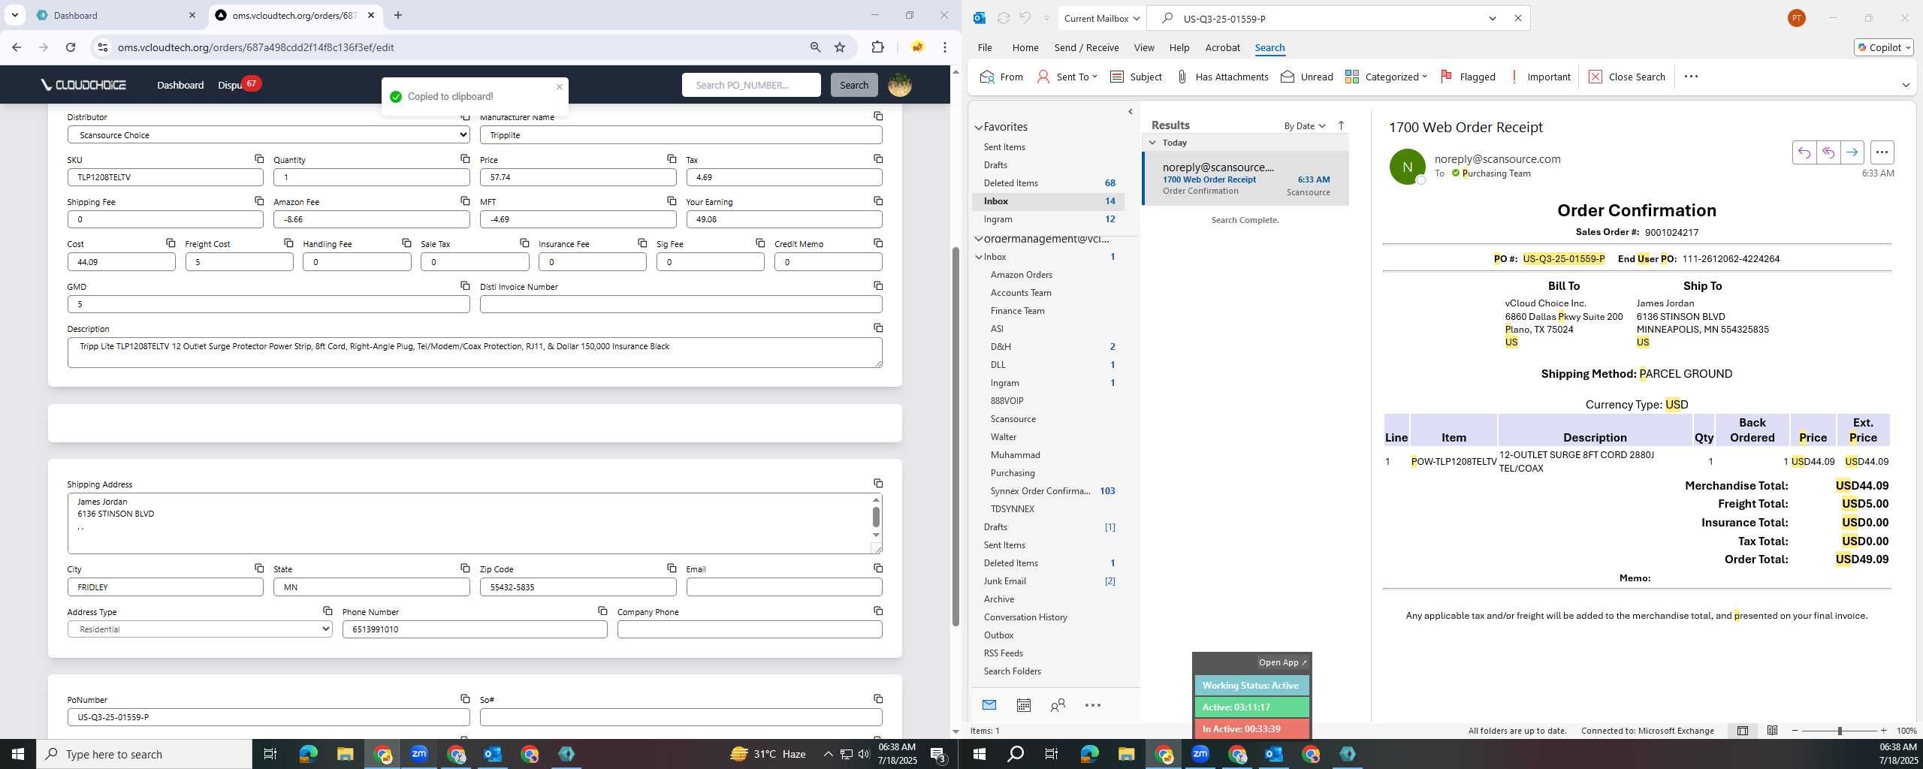
Task: Click Open App in the tracker widget
Action: click(x=1282, y=662)
